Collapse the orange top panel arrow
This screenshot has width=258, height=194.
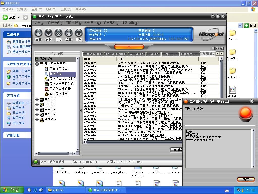coord(129,47)
